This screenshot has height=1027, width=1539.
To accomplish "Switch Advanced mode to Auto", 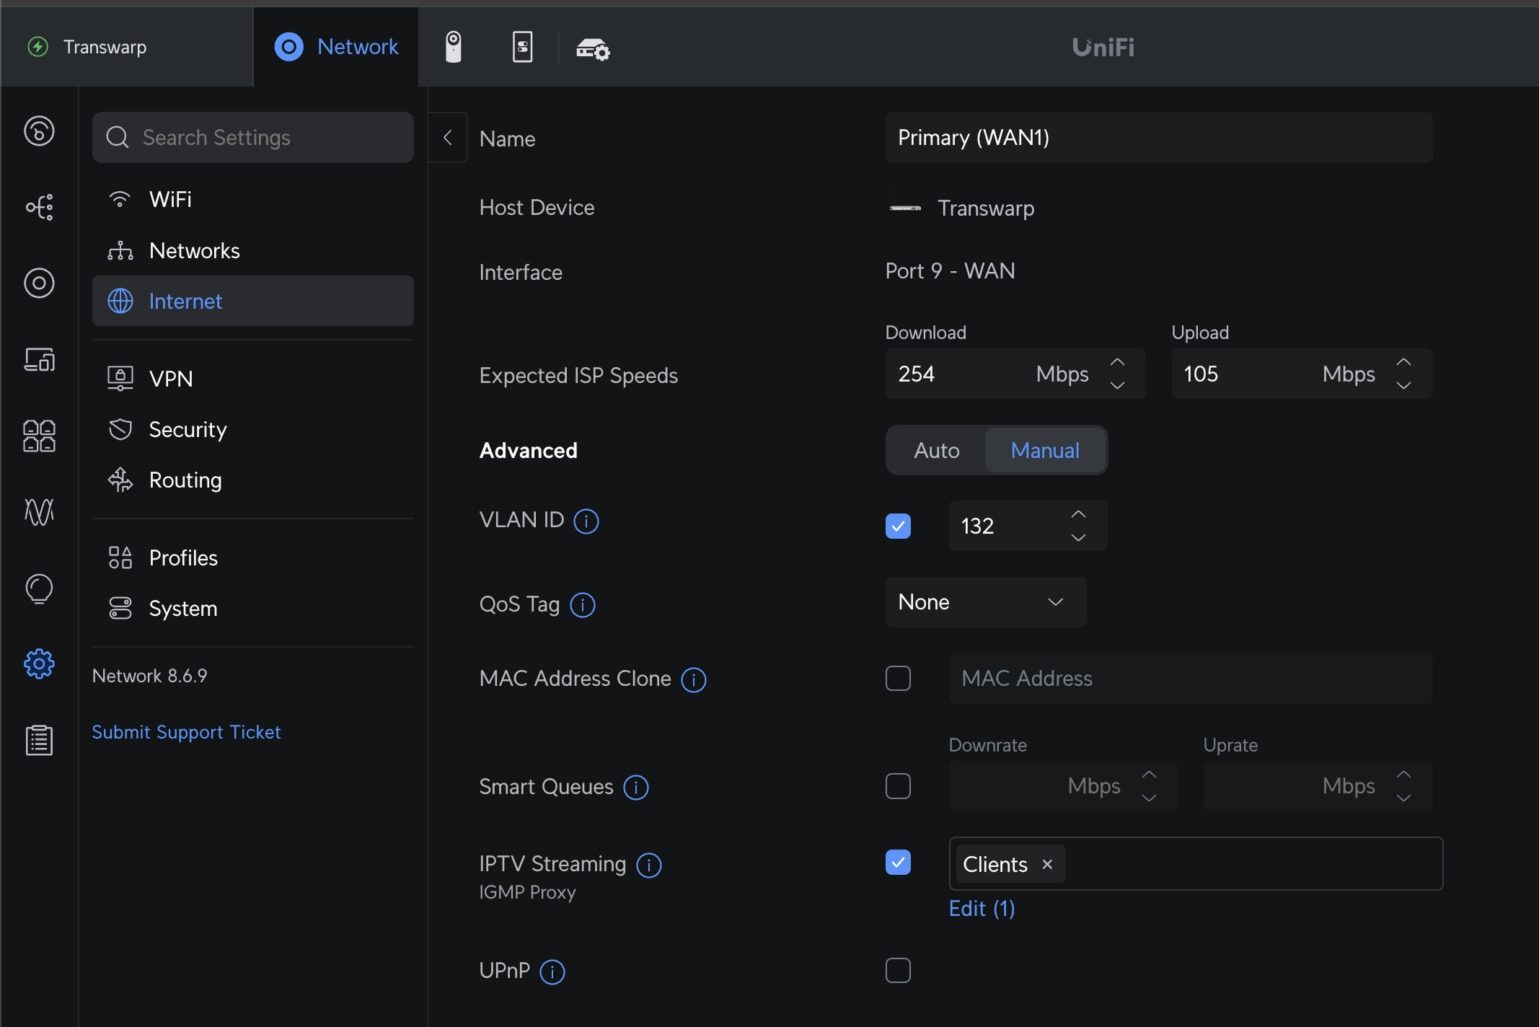I will pos(936,450).
